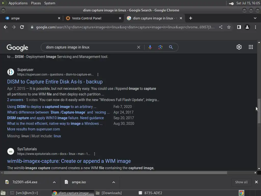The height and width of the screenshot is (196, 261).
Task: Click the vertical page scrollbar thumb
Action: point(259,111)
